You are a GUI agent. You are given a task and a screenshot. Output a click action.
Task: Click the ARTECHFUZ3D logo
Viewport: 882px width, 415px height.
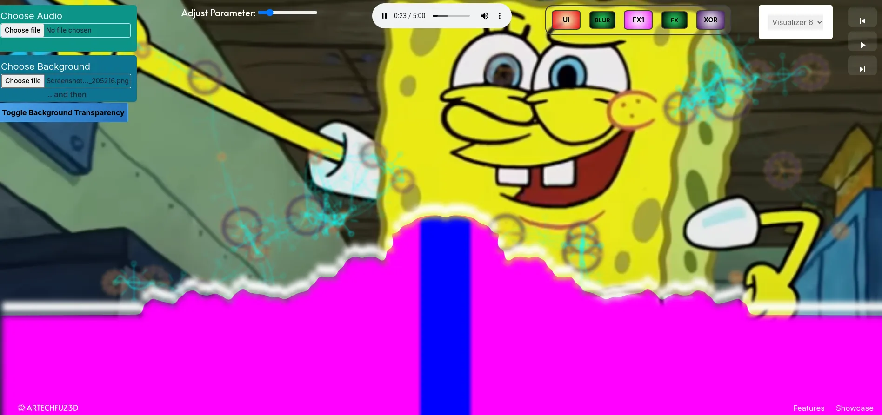click(x=48, y=408)
